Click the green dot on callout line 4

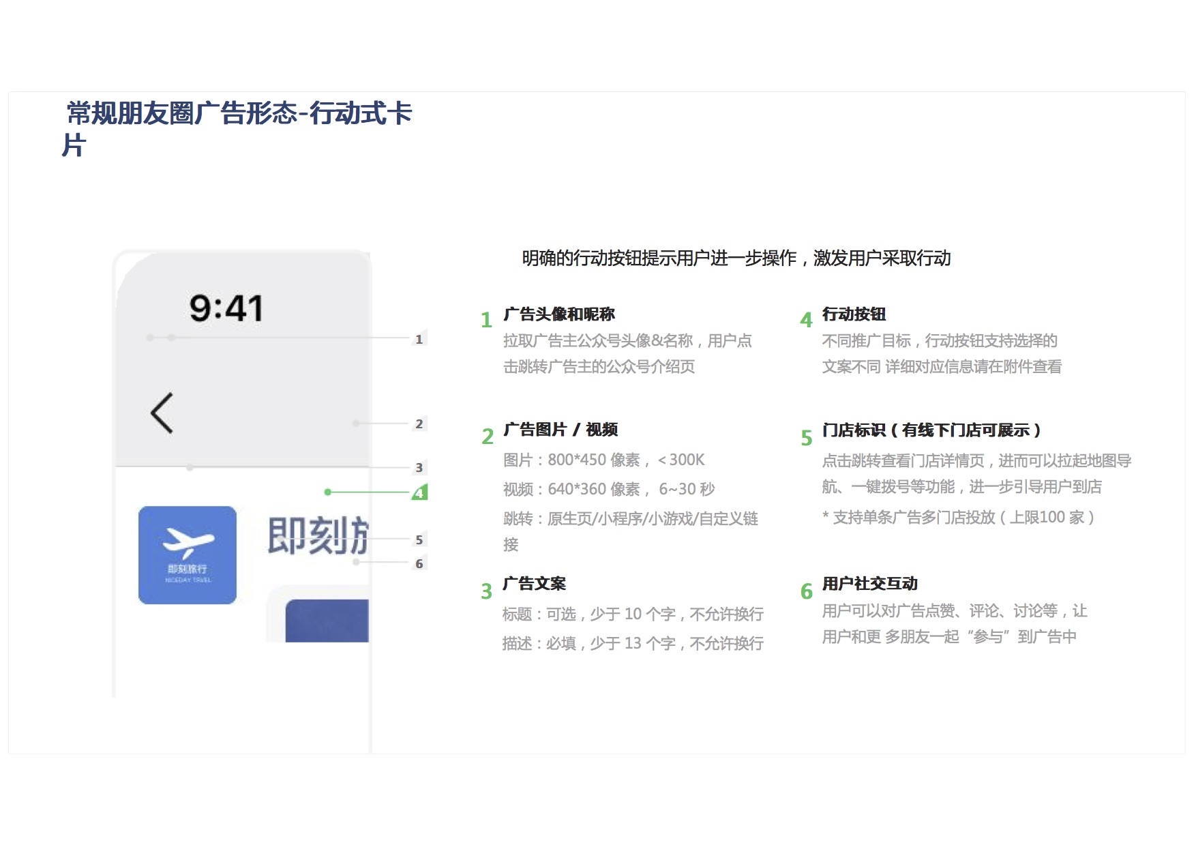coord(328,492)
